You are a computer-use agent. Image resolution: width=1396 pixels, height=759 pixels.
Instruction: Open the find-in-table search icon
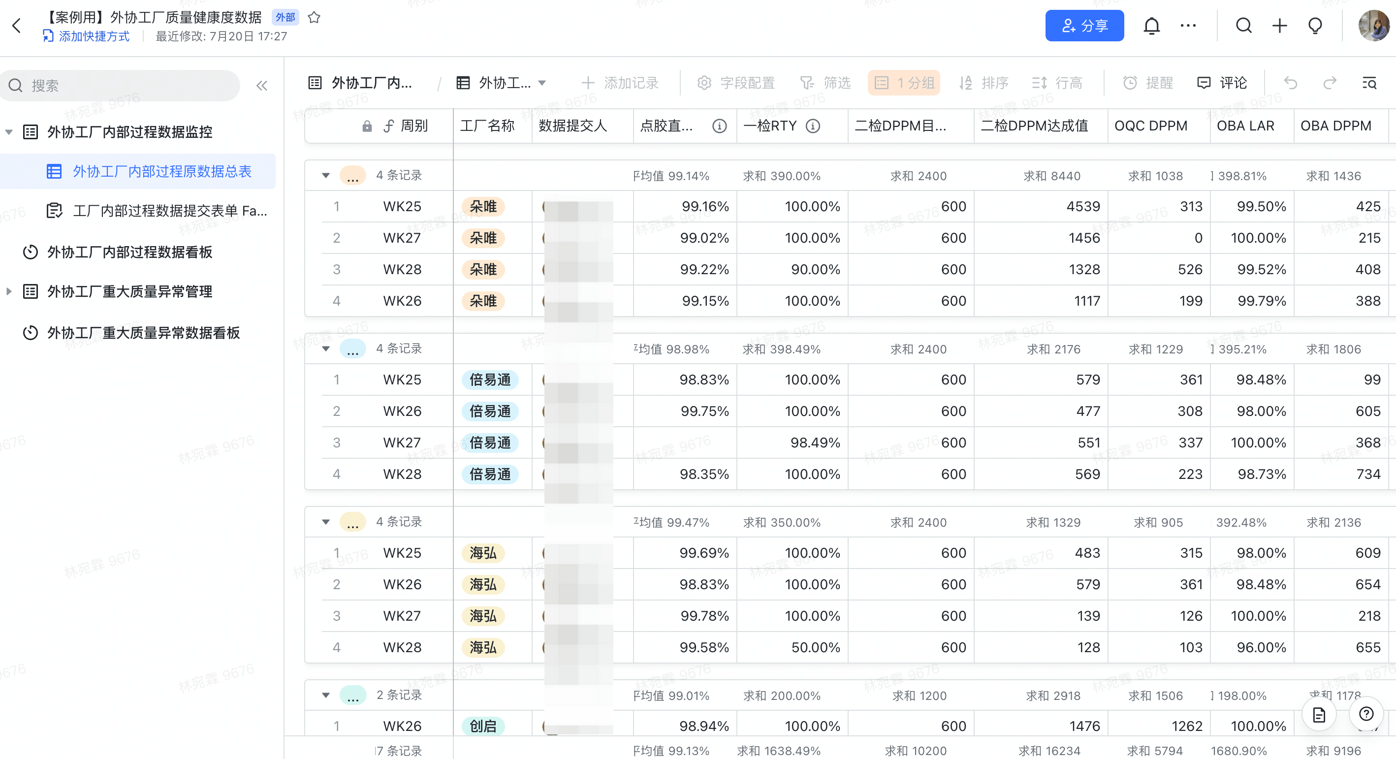click(x=1369, y=83)
